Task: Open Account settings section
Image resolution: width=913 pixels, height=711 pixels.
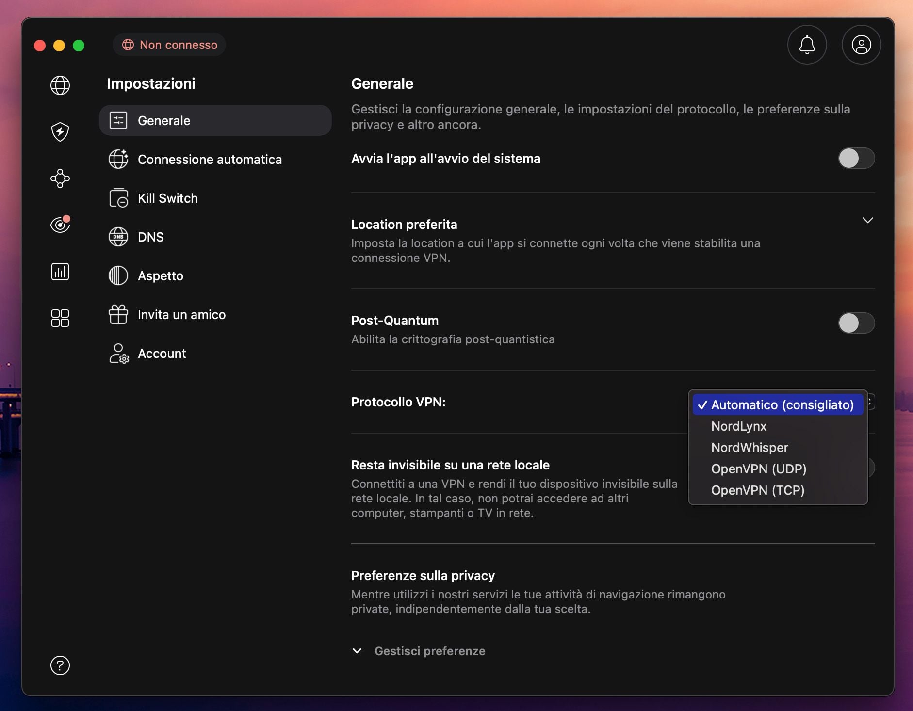Action: 215,353
